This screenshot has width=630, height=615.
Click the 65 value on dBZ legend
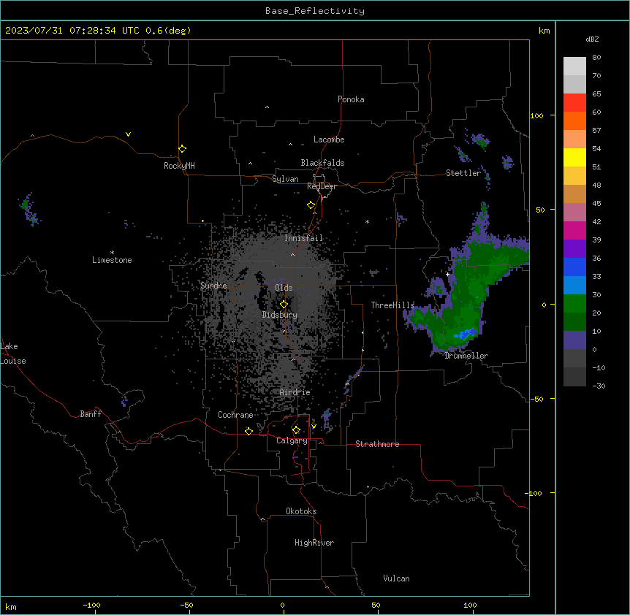click(596, 93)
